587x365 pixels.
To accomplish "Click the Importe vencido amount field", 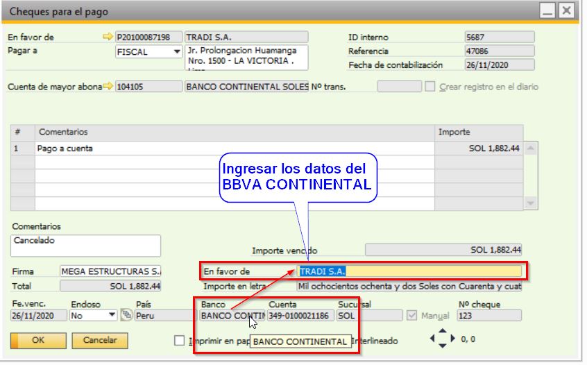I will tap(443, 250).
